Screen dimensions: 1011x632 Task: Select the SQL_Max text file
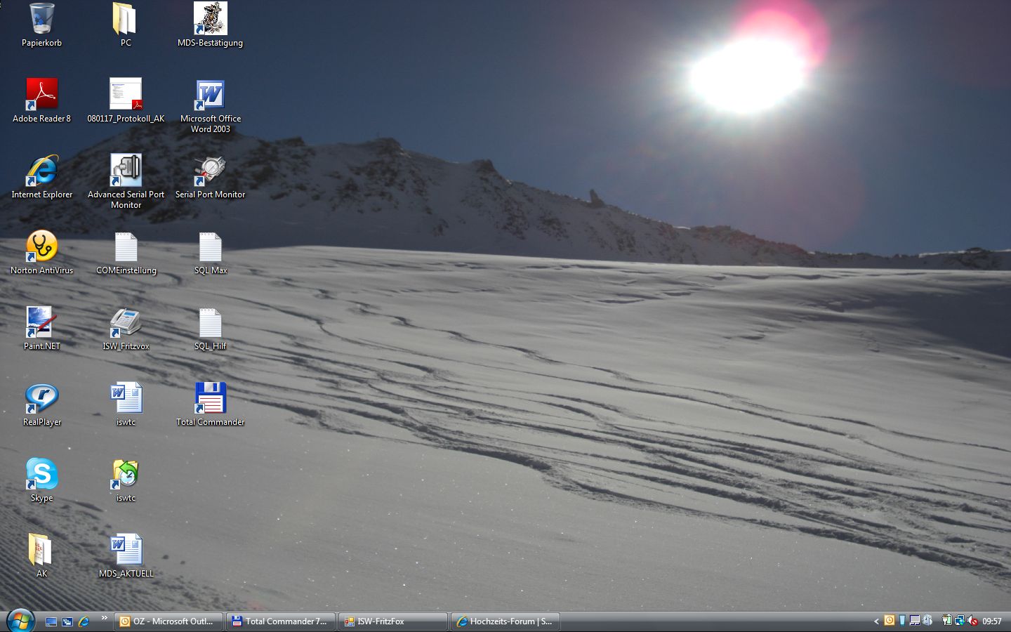tap(210, 247)
